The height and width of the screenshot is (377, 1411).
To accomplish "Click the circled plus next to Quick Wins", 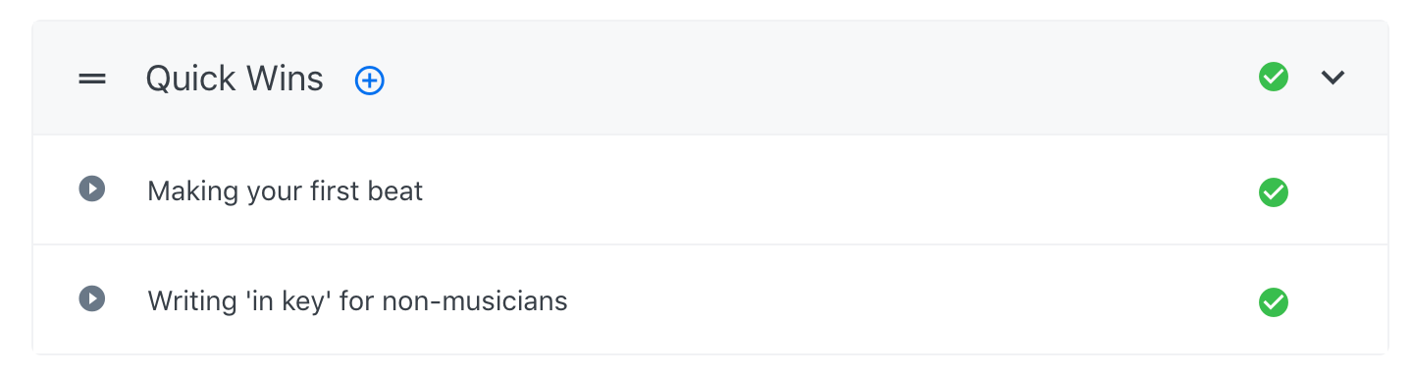I will coord(370,81).
